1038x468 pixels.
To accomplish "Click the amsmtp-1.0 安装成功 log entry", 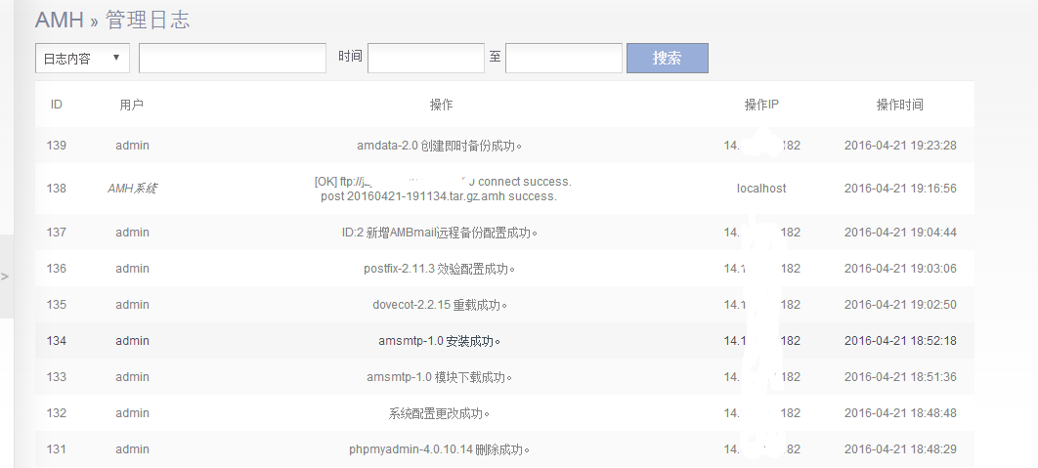I will tap(440, 341).
